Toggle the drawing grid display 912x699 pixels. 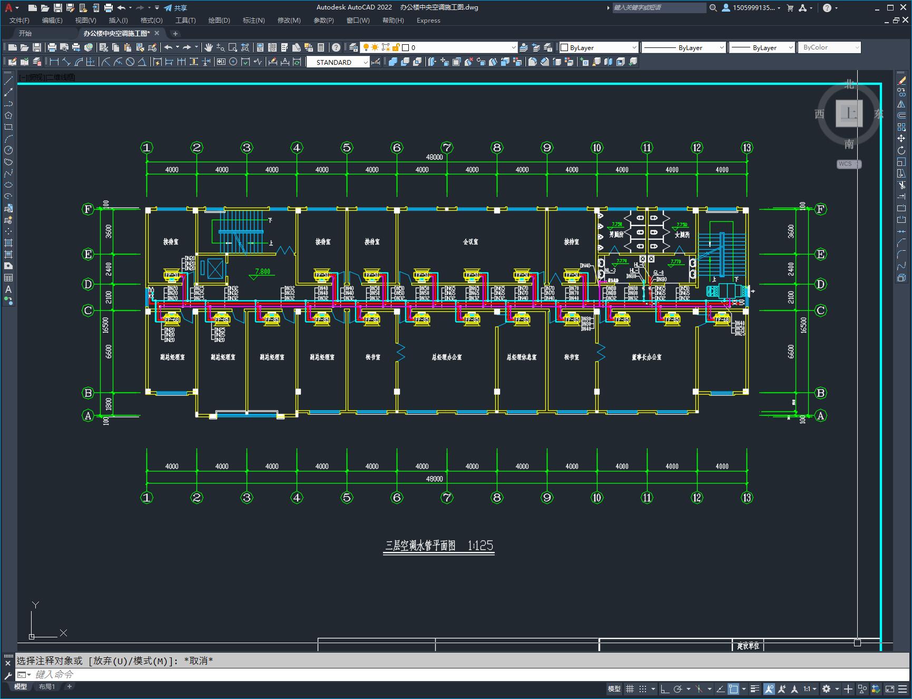click(630, 688)
